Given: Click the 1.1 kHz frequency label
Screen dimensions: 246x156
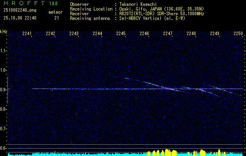Looking at the screenshot, I should (x=4, y=51).
